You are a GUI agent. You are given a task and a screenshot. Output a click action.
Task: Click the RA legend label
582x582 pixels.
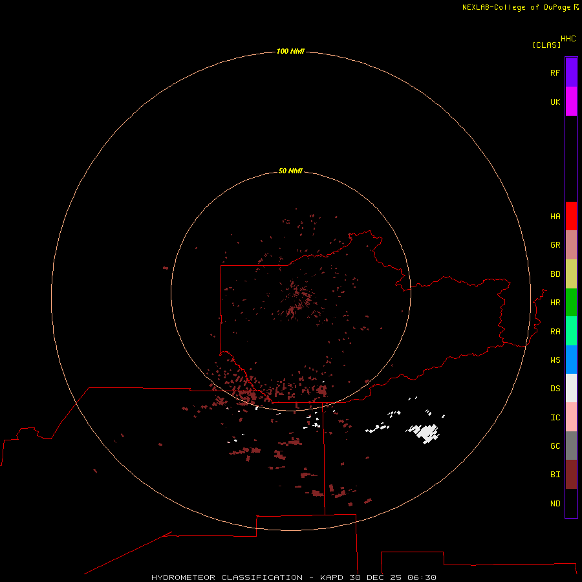pyautogui.click(x=555, y=332)
